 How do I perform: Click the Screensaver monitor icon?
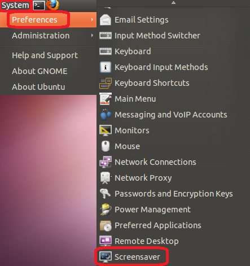coord(106,257)
